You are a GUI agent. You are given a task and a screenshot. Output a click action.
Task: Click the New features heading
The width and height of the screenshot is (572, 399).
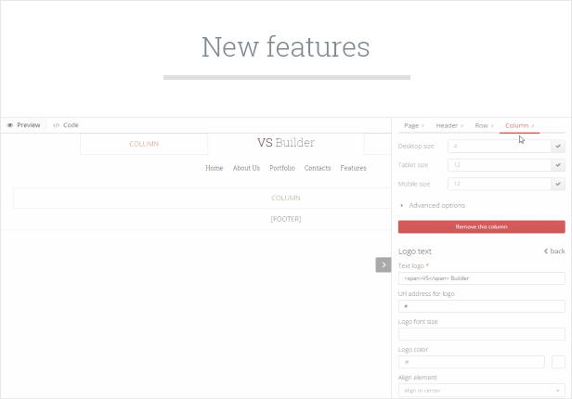pos(286,47)
